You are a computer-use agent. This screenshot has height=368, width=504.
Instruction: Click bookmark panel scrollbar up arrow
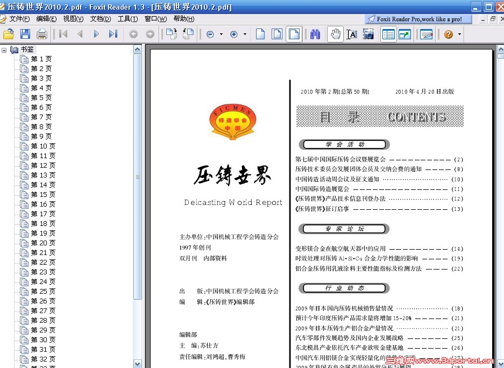tap(138, 49)
